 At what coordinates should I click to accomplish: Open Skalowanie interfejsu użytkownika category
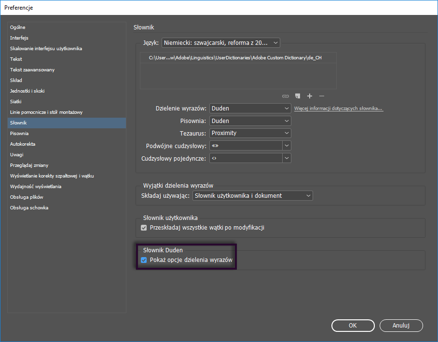click(x=67, y=49)
